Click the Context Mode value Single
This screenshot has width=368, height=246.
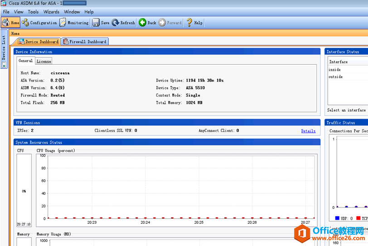[193, 95]
